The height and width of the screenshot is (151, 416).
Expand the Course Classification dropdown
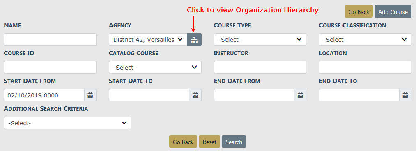pos(365,39)
